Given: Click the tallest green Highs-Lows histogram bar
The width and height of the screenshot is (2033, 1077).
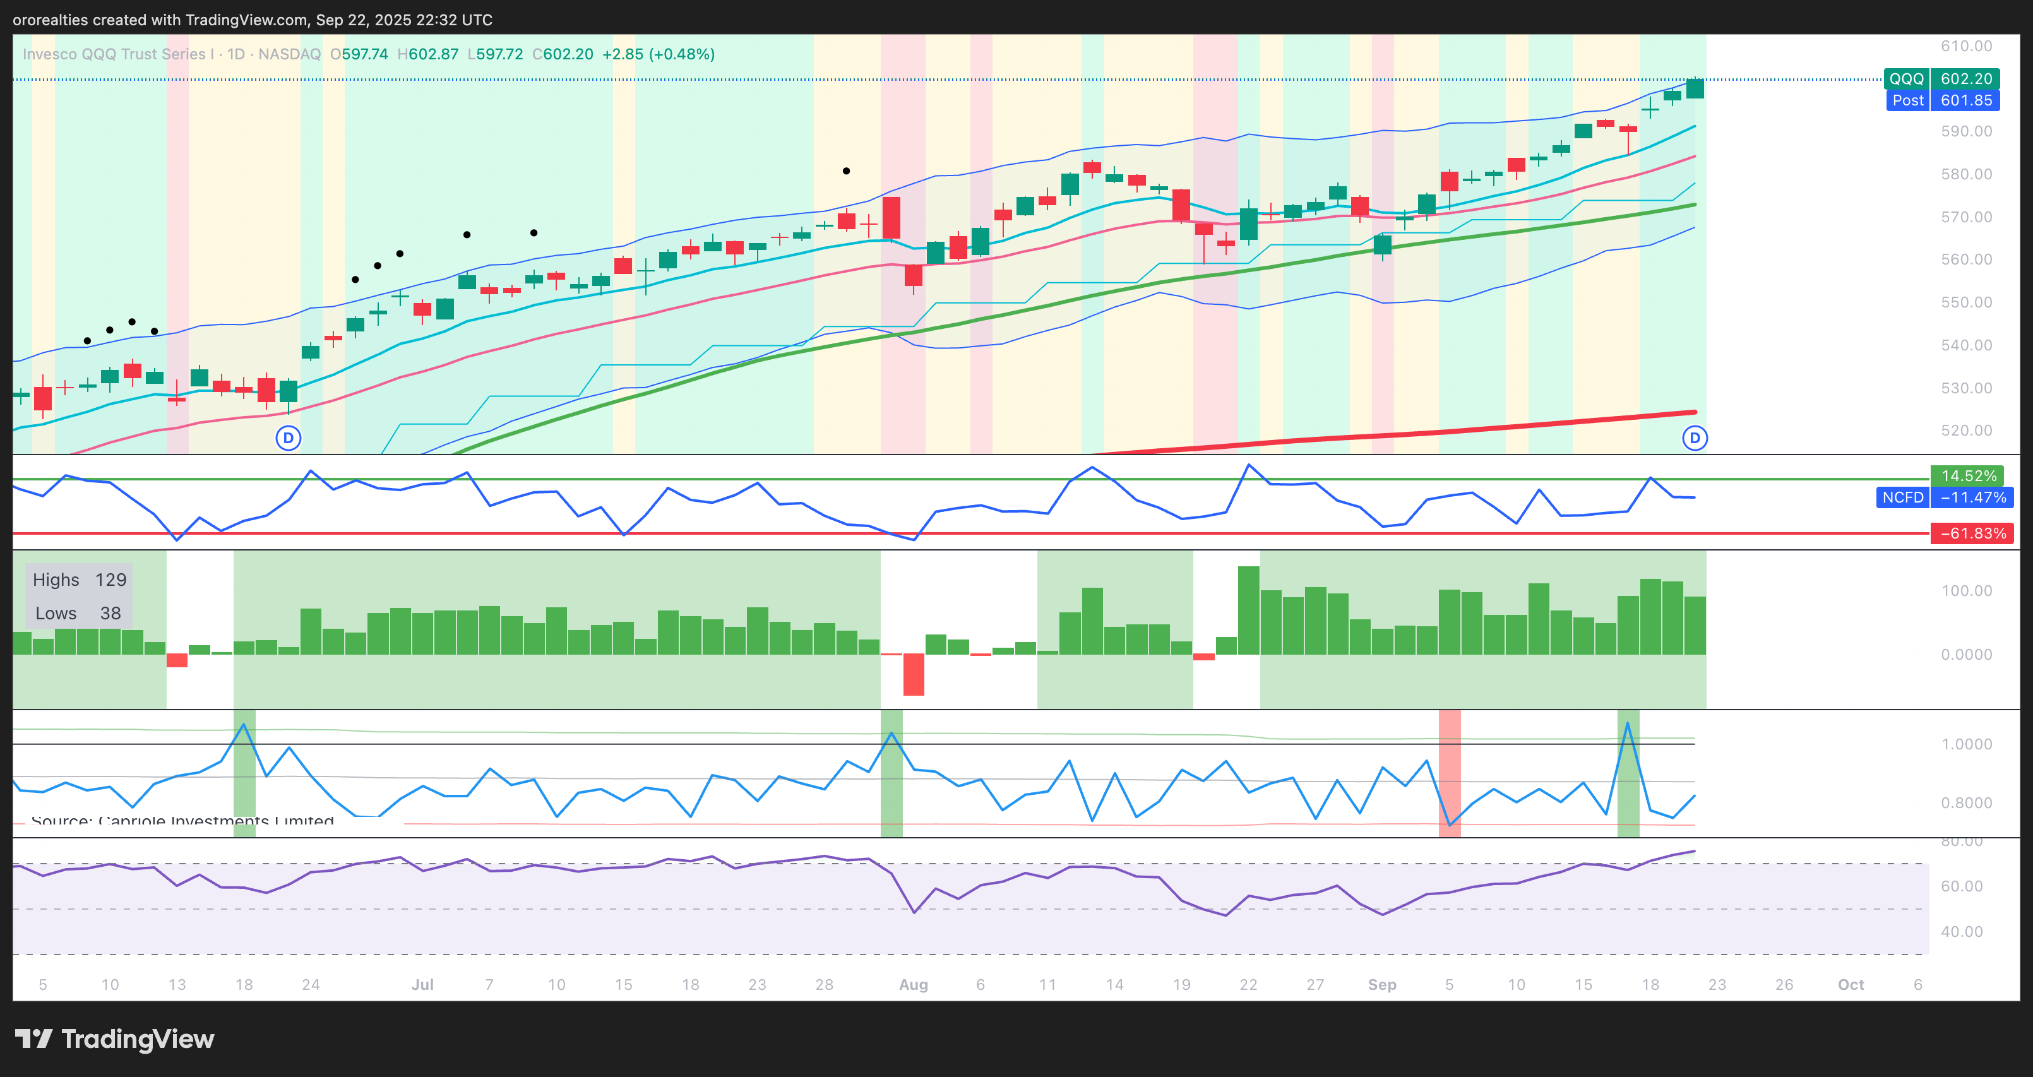Looking at the screenshot, I should pyautogui.click(x=1249, y=610).
